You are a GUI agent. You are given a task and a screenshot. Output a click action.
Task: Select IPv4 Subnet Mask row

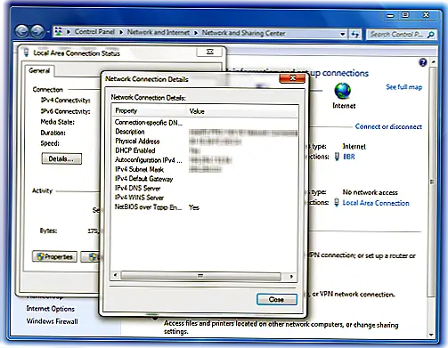point(205,170)
